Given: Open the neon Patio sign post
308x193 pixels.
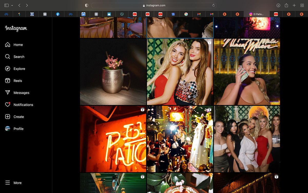Looking at the screenshot, I should 113,139.
